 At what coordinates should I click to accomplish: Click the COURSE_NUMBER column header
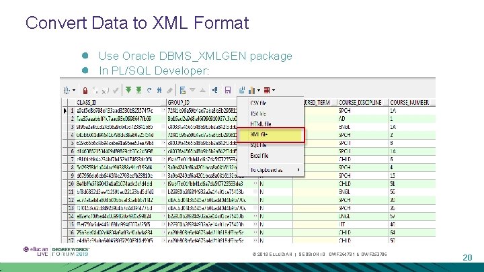pyautogui.click(x=409, y=102)
